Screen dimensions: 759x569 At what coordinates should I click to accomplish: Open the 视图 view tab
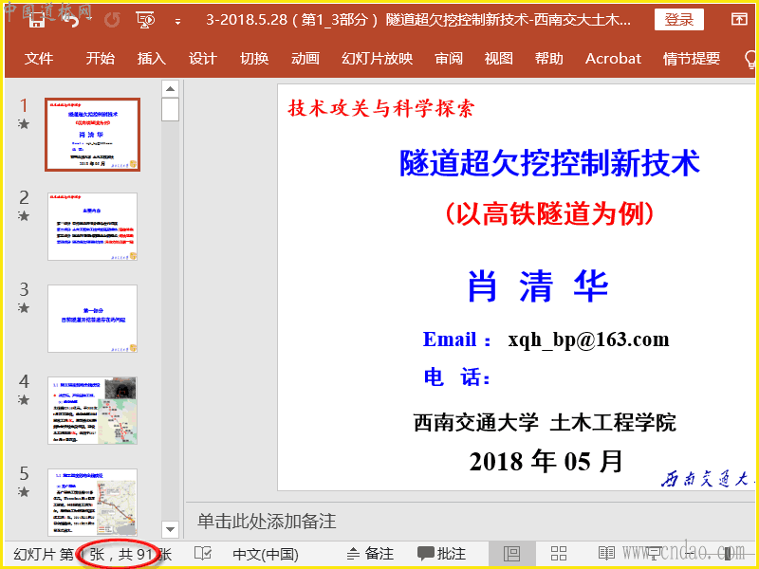pos(499,59)
